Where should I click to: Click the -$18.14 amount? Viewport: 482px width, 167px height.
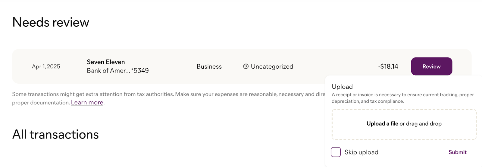tap(388, 67)
